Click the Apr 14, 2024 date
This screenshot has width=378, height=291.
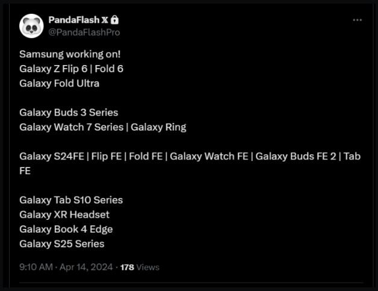coord(86,267)
